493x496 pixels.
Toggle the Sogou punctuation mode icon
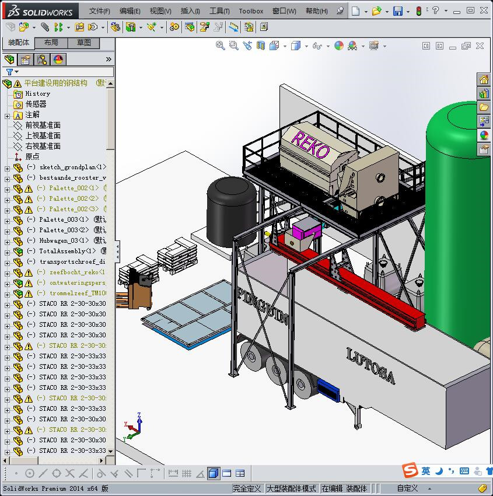click(451, 471)
